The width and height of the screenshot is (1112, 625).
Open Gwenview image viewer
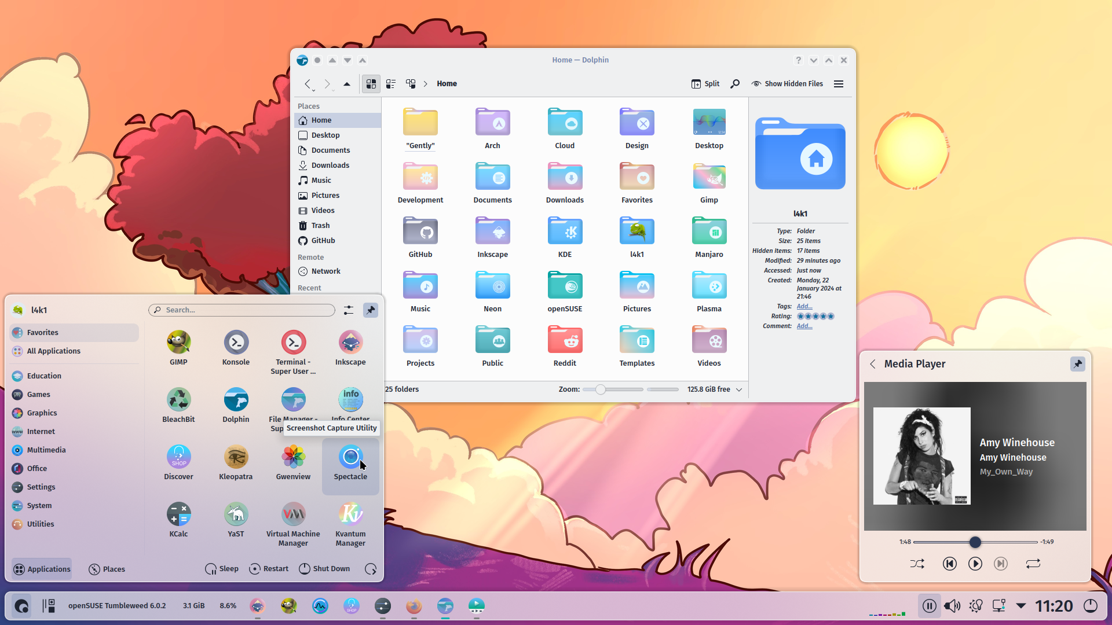click(293, 462)
